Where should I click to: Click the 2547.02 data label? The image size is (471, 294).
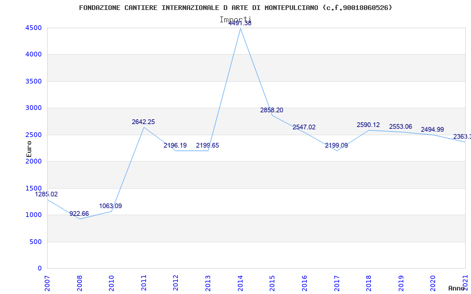click(304, 128)
